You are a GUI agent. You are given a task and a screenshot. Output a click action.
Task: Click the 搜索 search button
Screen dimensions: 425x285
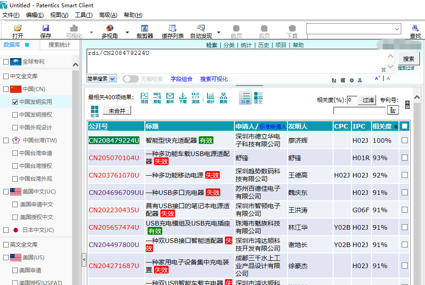409,59
